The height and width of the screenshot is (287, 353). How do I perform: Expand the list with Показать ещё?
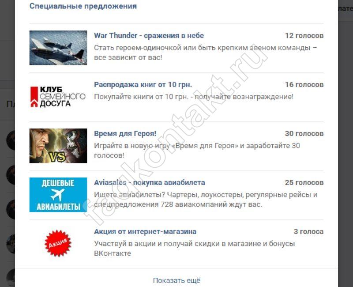coord(176,280)
